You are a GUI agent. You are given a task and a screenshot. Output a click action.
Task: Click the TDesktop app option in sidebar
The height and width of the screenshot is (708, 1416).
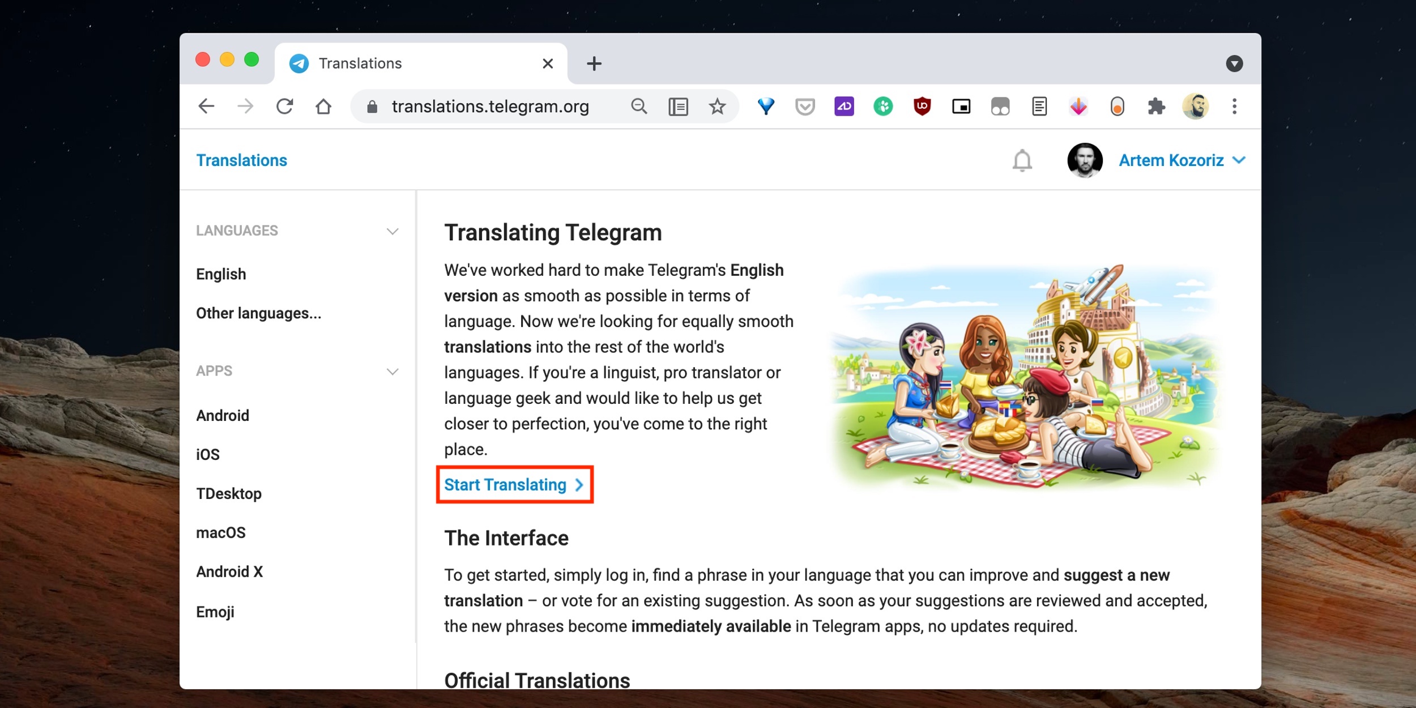[x=229, y=493]
